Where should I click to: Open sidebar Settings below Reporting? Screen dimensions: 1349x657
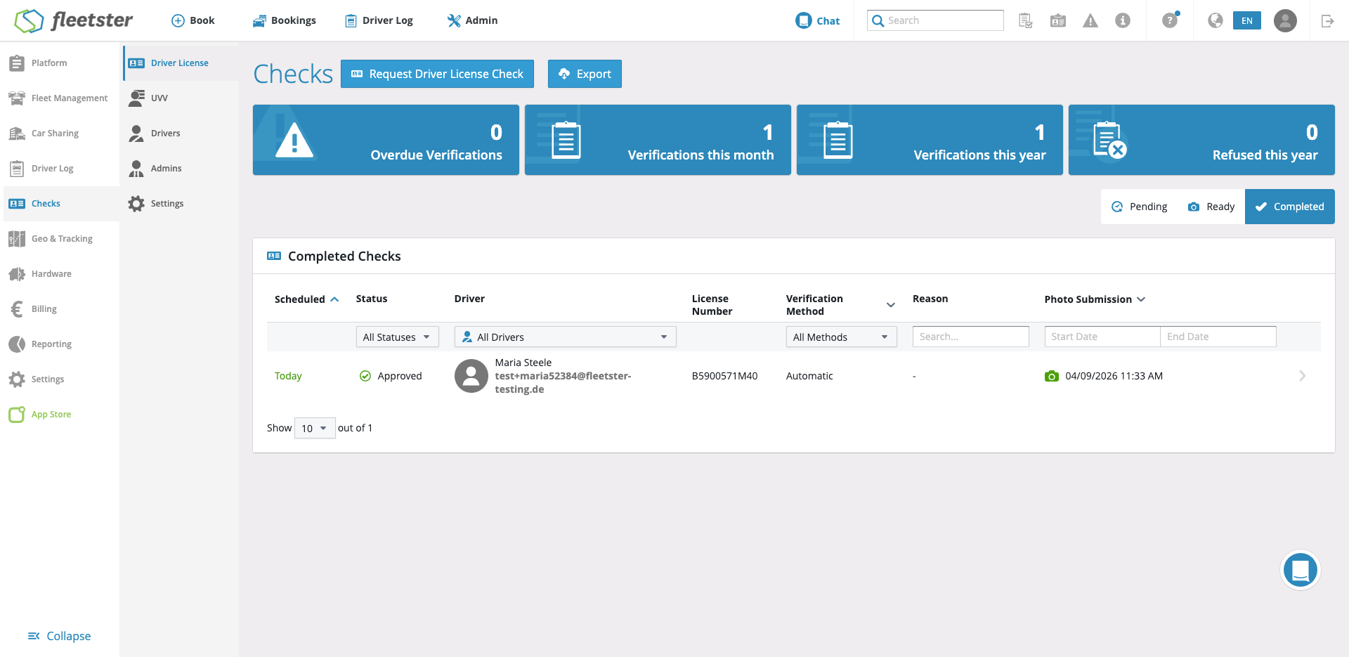[60, 379]
